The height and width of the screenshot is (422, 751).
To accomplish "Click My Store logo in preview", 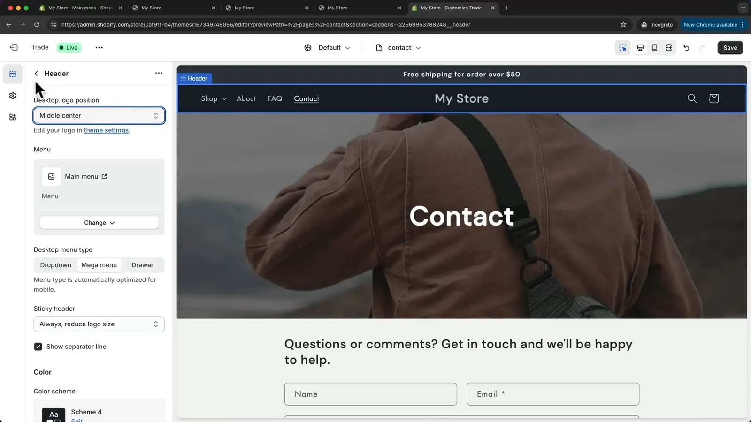I will point(461,98).
